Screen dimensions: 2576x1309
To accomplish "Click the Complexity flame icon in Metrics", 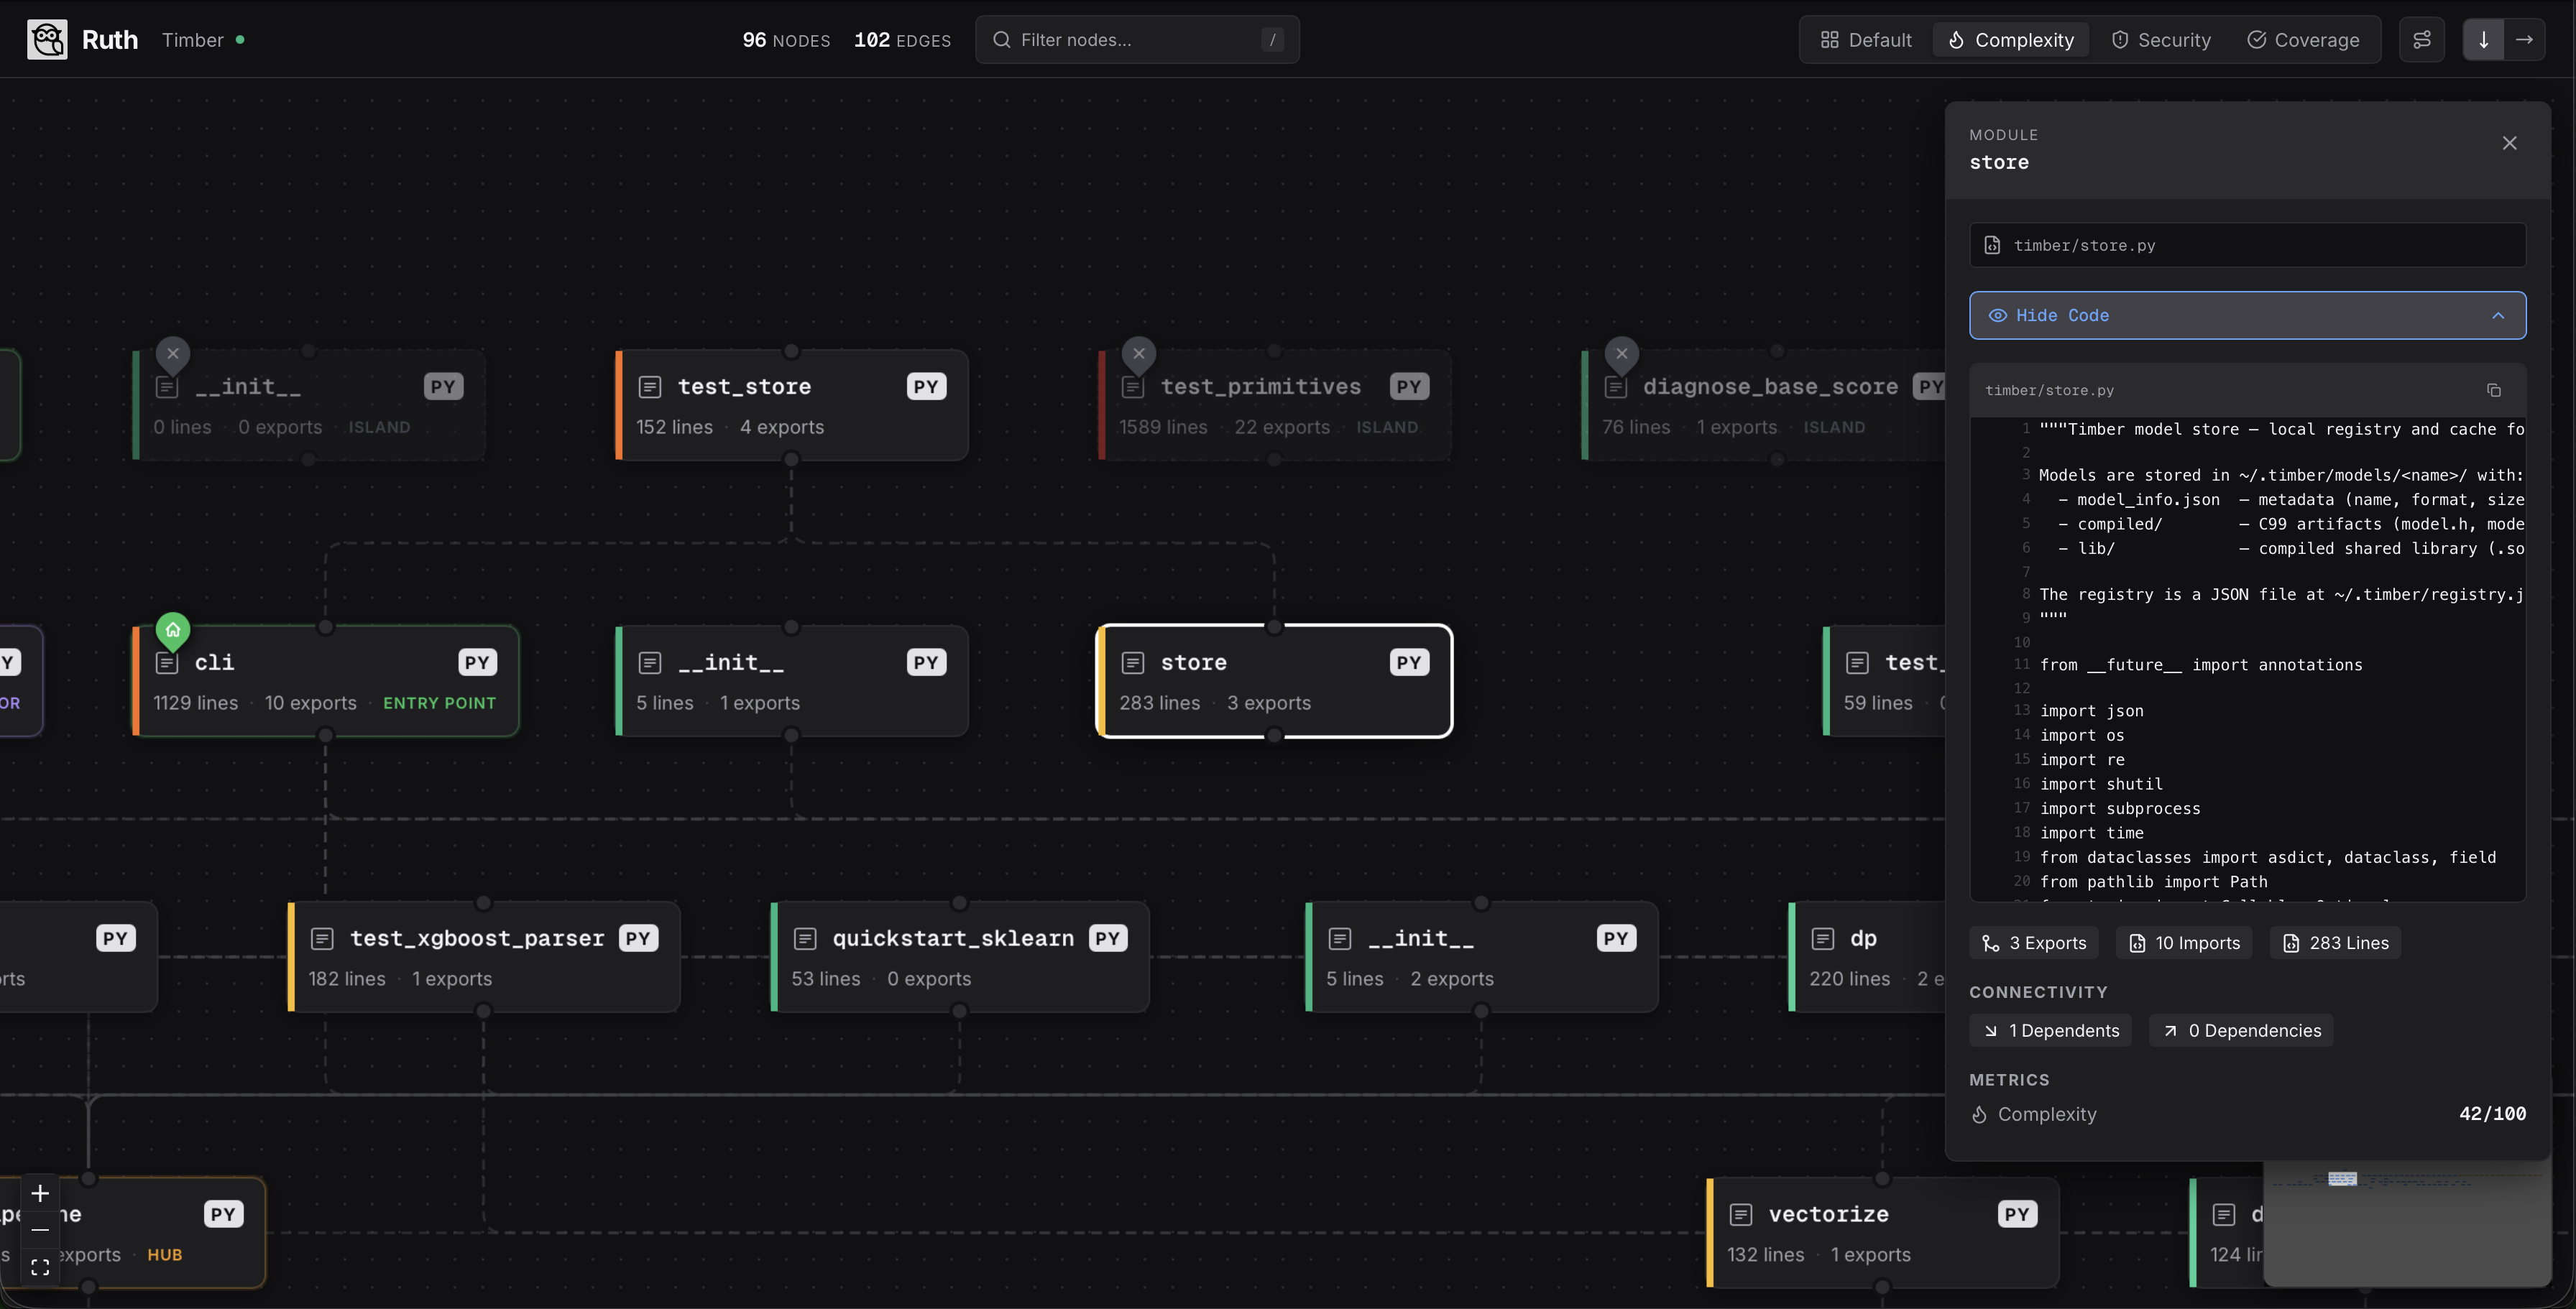I will [x=1979, y=1114].
